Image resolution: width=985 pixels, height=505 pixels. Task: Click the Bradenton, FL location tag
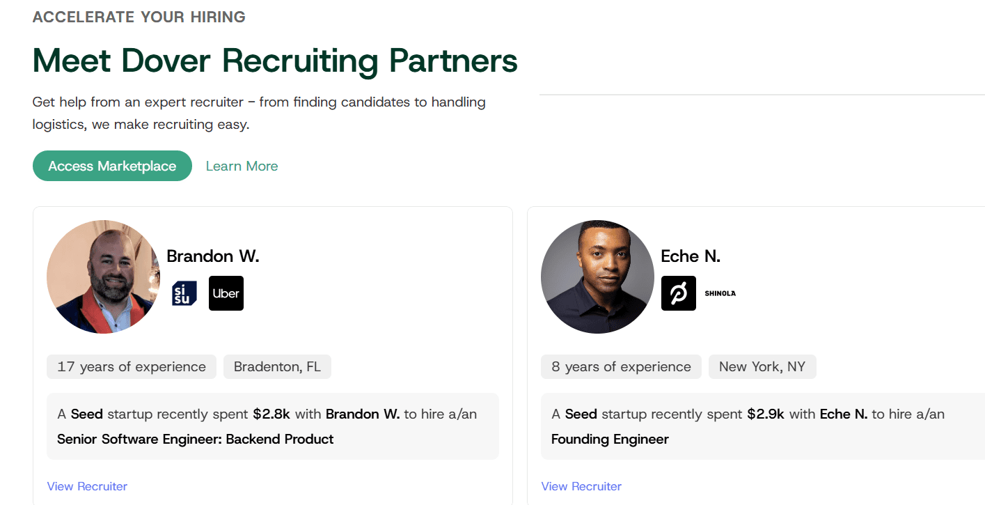[277, 367]
